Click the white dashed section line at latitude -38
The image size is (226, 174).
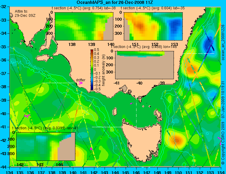coord(58,83)
